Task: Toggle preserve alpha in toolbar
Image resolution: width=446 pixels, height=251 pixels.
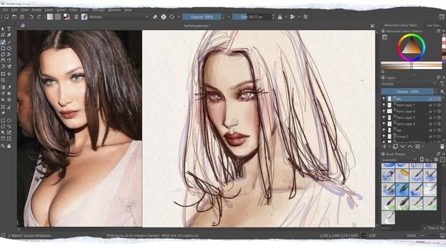Action: (164, 17)
